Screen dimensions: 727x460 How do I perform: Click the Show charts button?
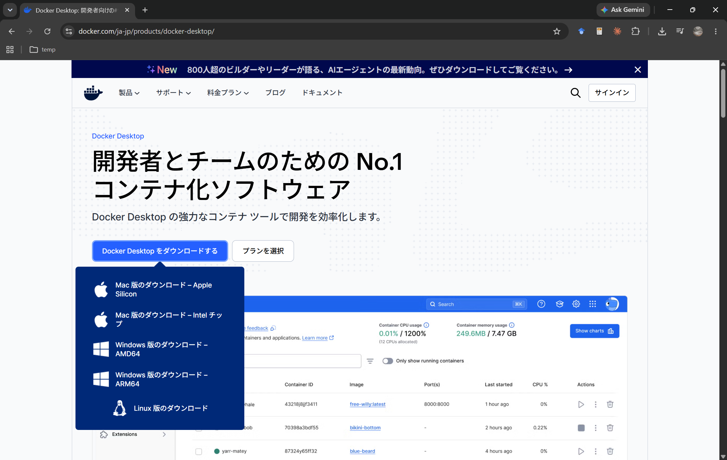[x=594, y=331]
